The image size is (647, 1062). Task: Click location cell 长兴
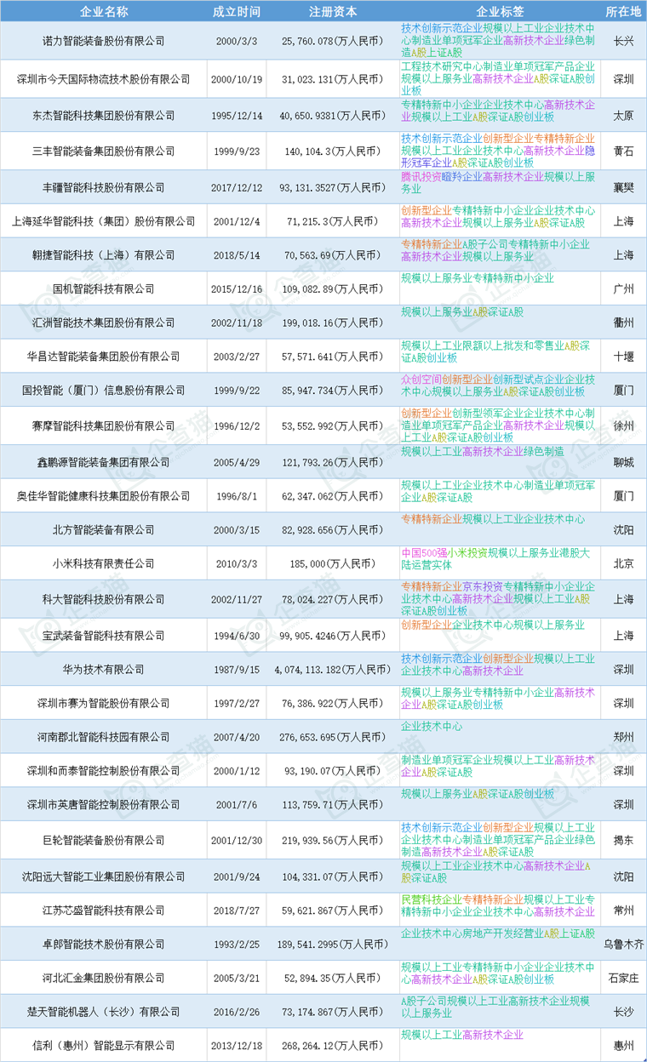(623, 41)
